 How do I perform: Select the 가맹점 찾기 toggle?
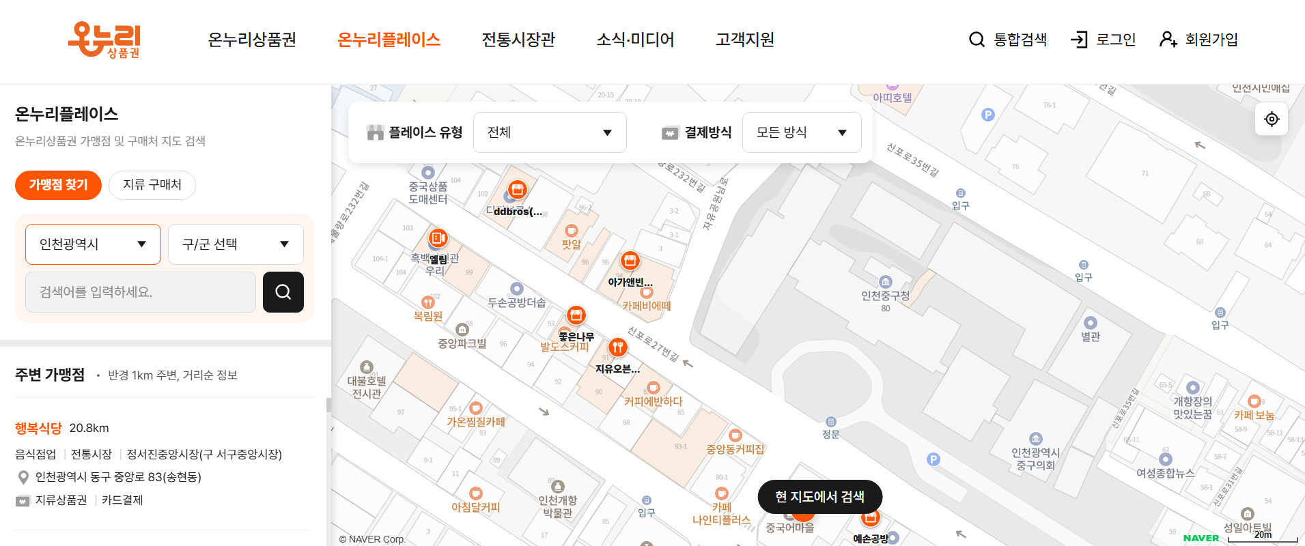58,185
